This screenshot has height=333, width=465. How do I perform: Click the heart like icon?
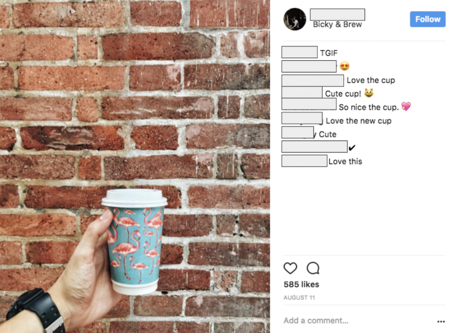coord(290,268)
